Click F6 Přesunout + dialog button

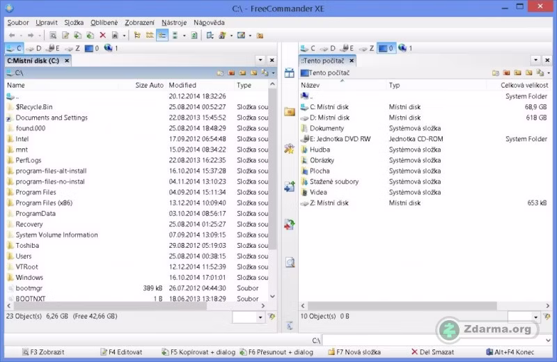pyautogui.click(x=276, y=352)
